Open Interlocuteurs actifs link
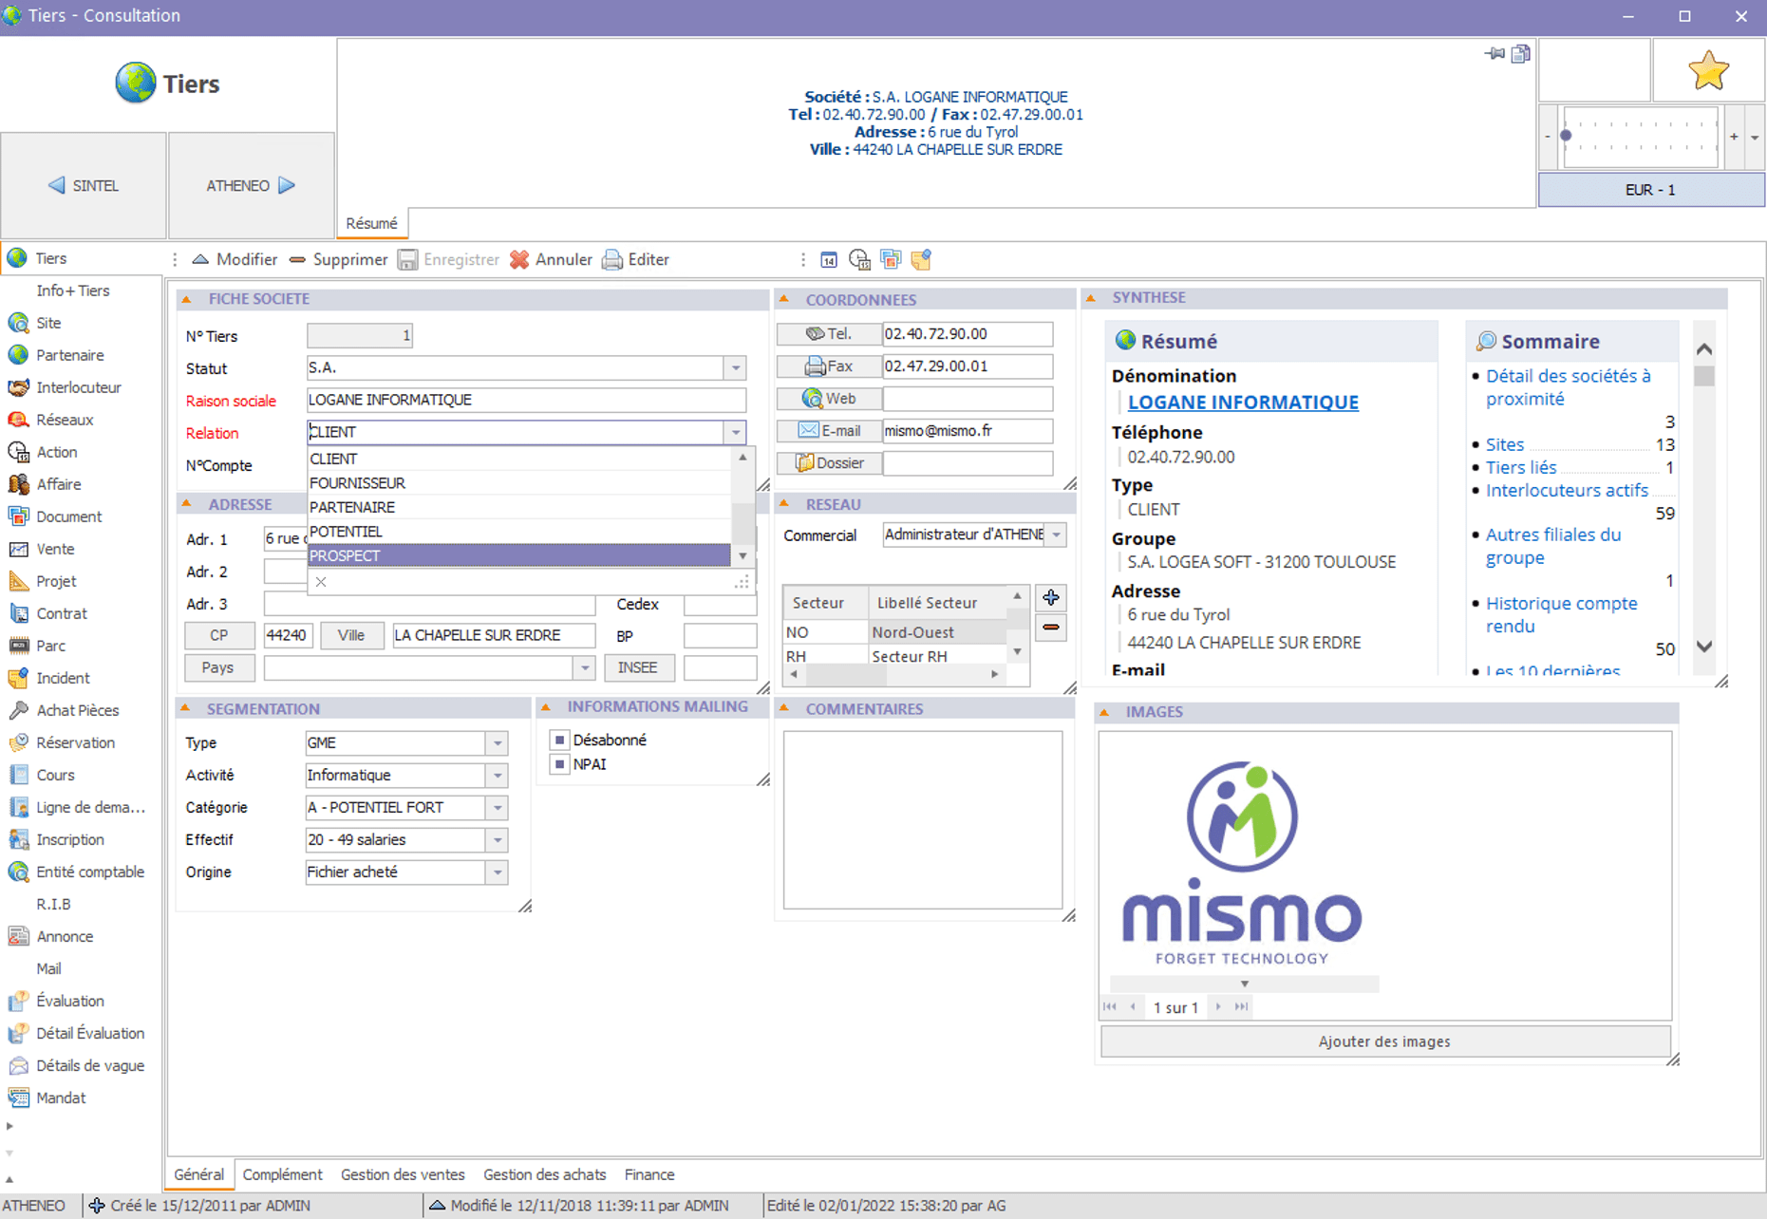The height and width of the screenshot is (1219, 1767). pos(1567,490)
